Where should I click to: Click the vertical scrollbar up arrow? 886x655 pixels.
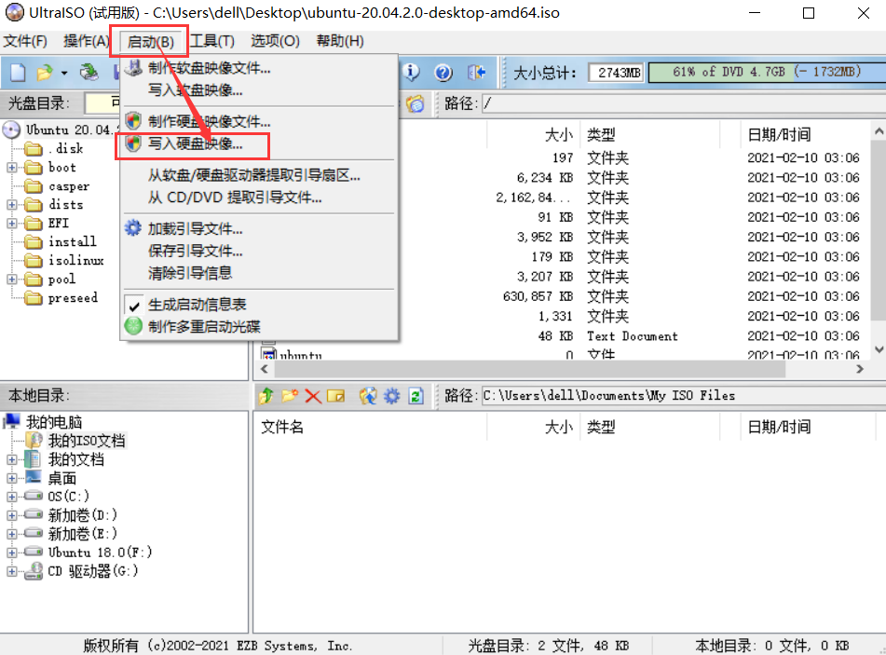click(x=879, y=131)
